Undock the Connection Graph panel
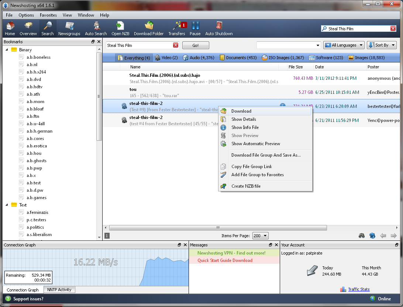 179,245
